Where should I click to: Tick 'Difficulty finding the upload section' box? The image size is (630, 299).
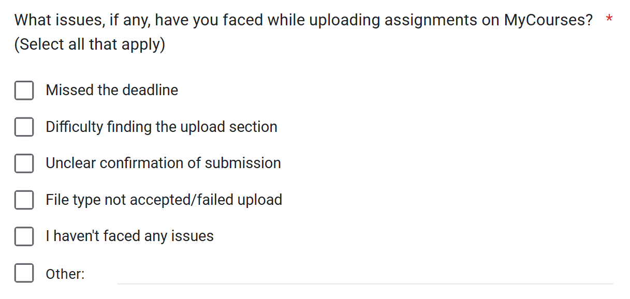(24, 127)
